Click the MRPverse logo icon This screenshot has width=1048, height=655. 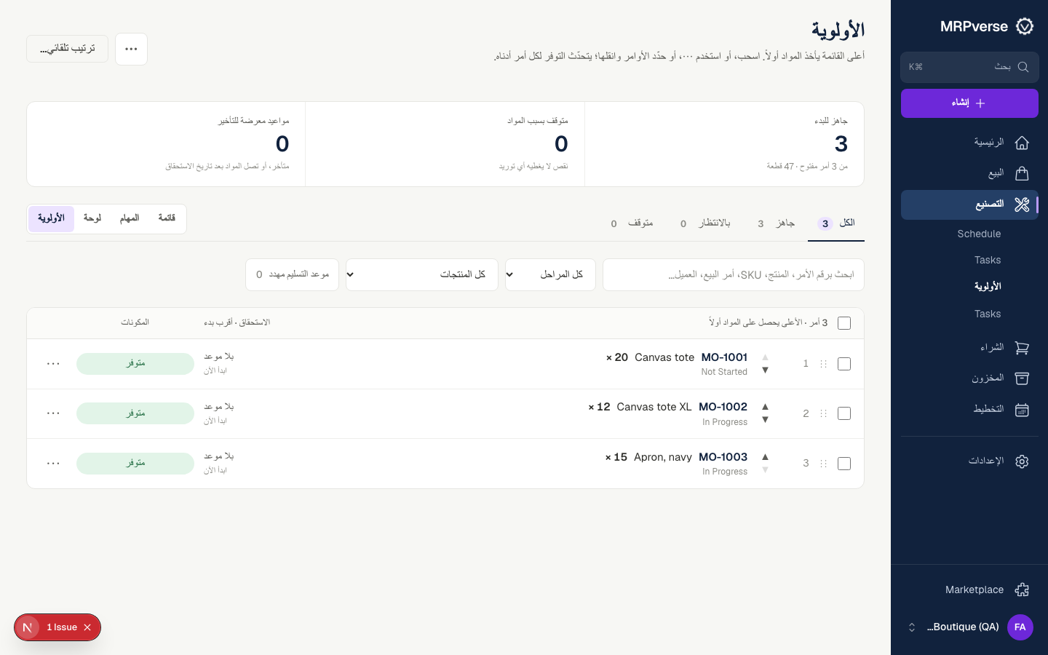1025,26
